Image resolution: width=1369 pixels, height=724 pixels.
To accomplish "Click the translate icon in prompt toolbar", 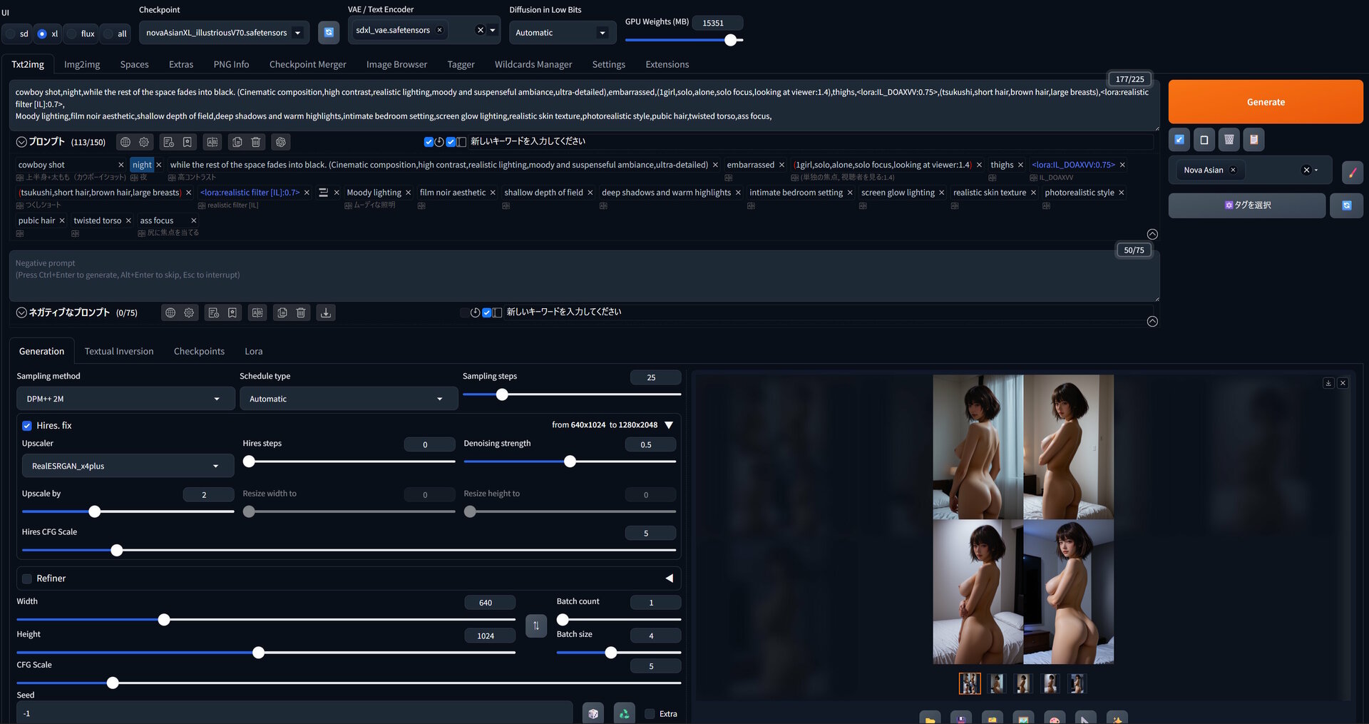I will tap(212, 142).
